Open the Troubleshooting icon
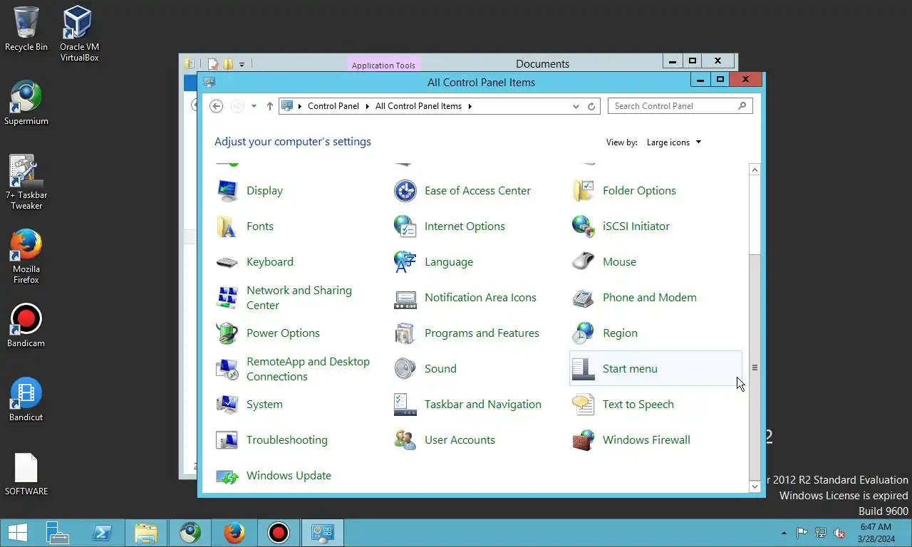Viewport: 912px width, 547px height. click(x=227, y=440)
